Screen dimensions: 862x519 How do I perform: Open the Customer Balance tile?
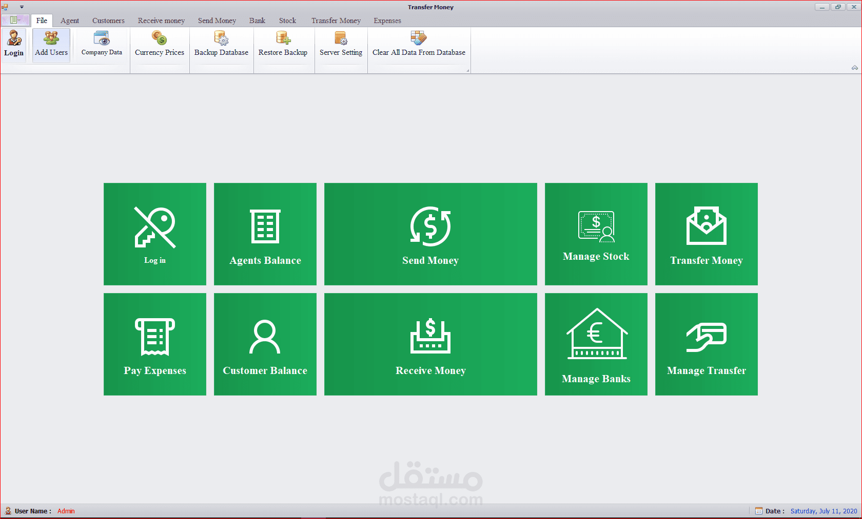265,344
